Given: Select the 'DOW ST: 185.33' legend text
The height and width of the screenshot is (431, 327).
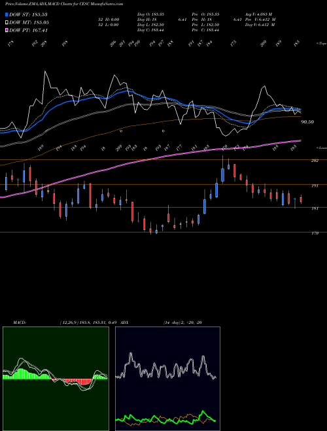Looking at the screenshot, I should 28,14.
